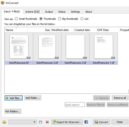The height and width of the screenshot is (127, 129).
Task: Select the listoffreeware 2.tif thumbnail
Action: click(75, 47)
